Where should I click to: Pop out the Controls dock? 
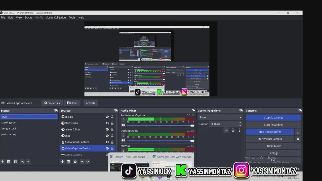tap(300, 111)
